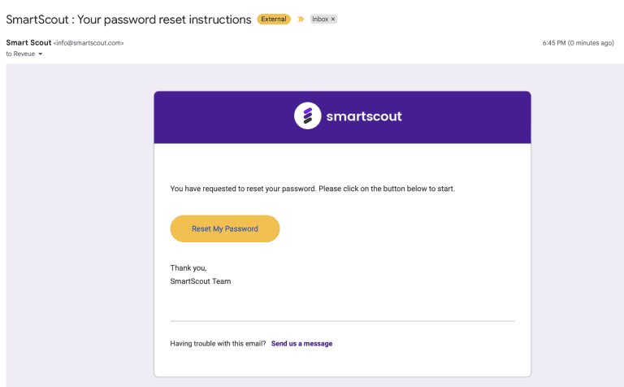Click the Reset My Password button
This screenshot has width=624, height=387.
[225, 228]
